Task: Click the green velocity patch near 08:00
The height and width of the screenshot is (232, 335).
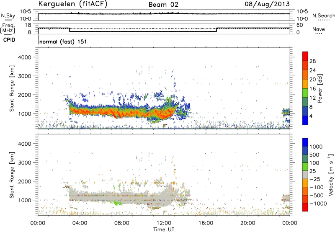Action: tap(118, 202)
